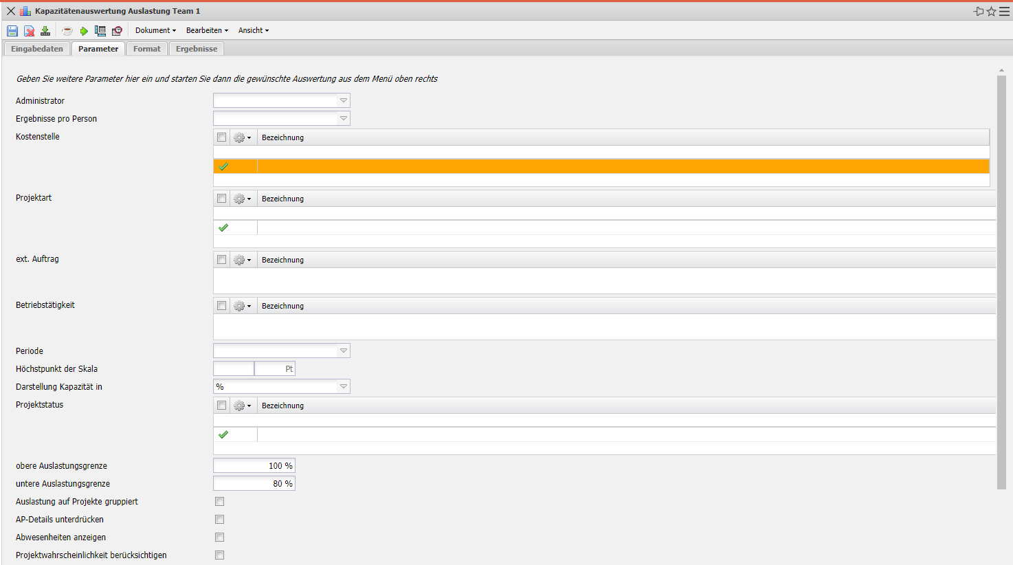Select the orange highlighted Kostenstelle row
Image resolution: width=1013 pixels, height=565 pixels.
point(601,166)
